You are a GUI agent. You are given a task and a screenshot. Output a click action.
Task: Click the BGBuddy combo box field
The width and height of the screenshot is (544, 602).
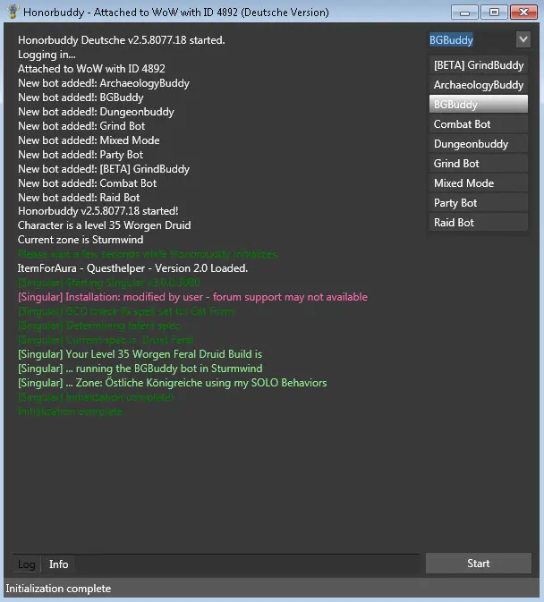tap(470, 39)
